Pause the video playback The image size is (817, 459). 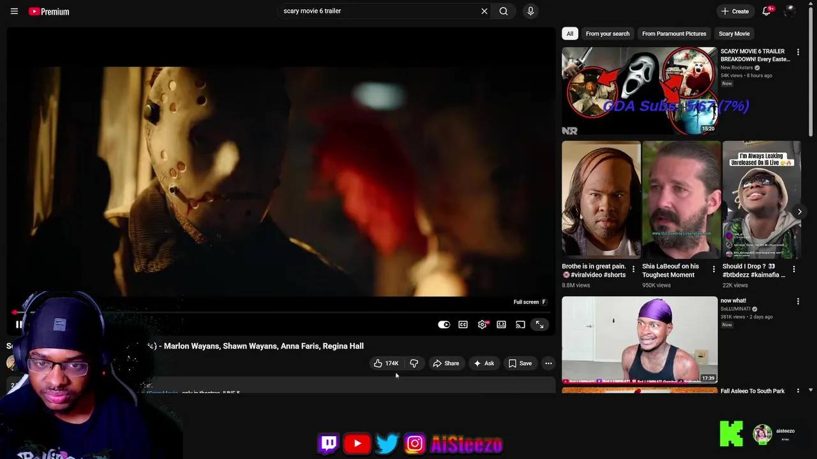19,324
